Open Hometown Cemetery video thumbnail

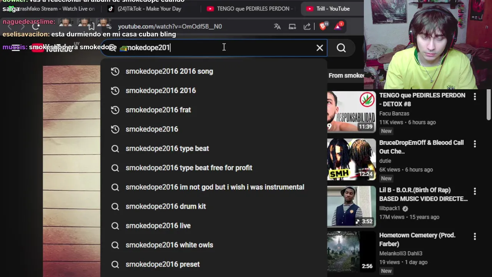click(x=351, y=252)
